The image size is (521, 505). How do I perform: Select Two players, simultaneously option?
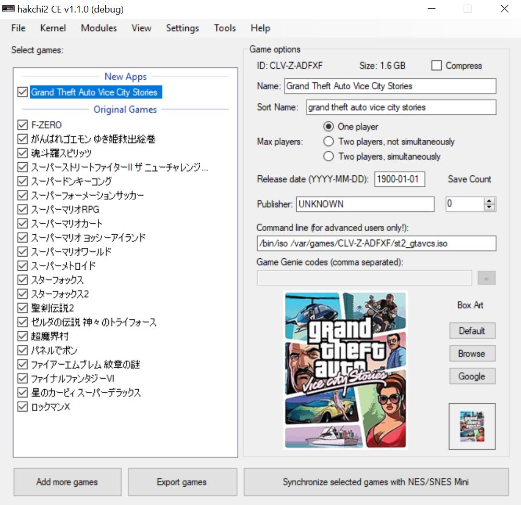(328, 157)
